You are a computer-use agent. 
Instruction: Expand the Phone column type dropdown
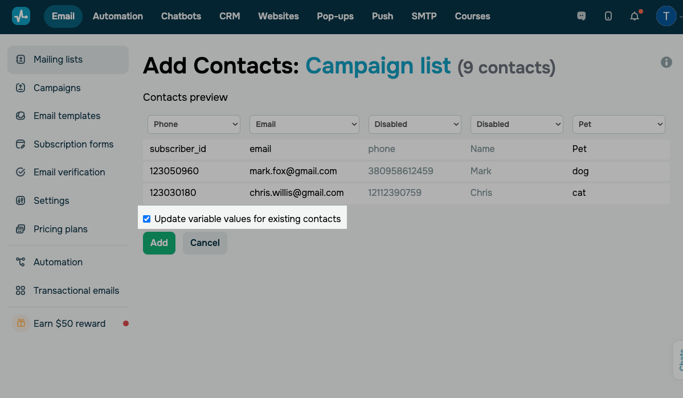coord(194,124)
